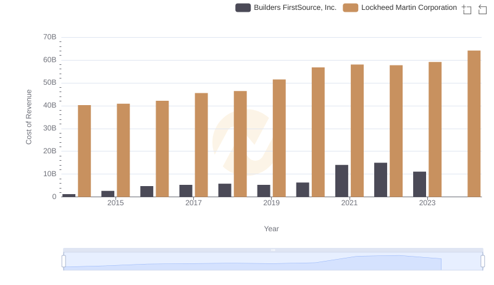494x285 pixels.
Task: Click the dark Builders FirstSource legend swatch
Action: [x=243, y=7]
